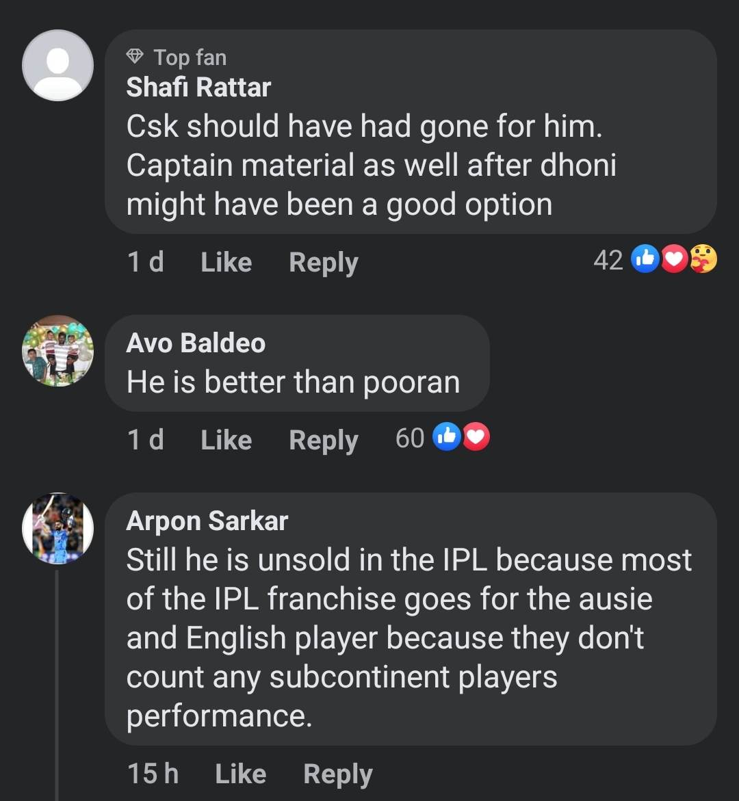Reply to Arpon Sarkar's comment
The width and height of the screenshot is (739, 801).
[x=337, y=774]
